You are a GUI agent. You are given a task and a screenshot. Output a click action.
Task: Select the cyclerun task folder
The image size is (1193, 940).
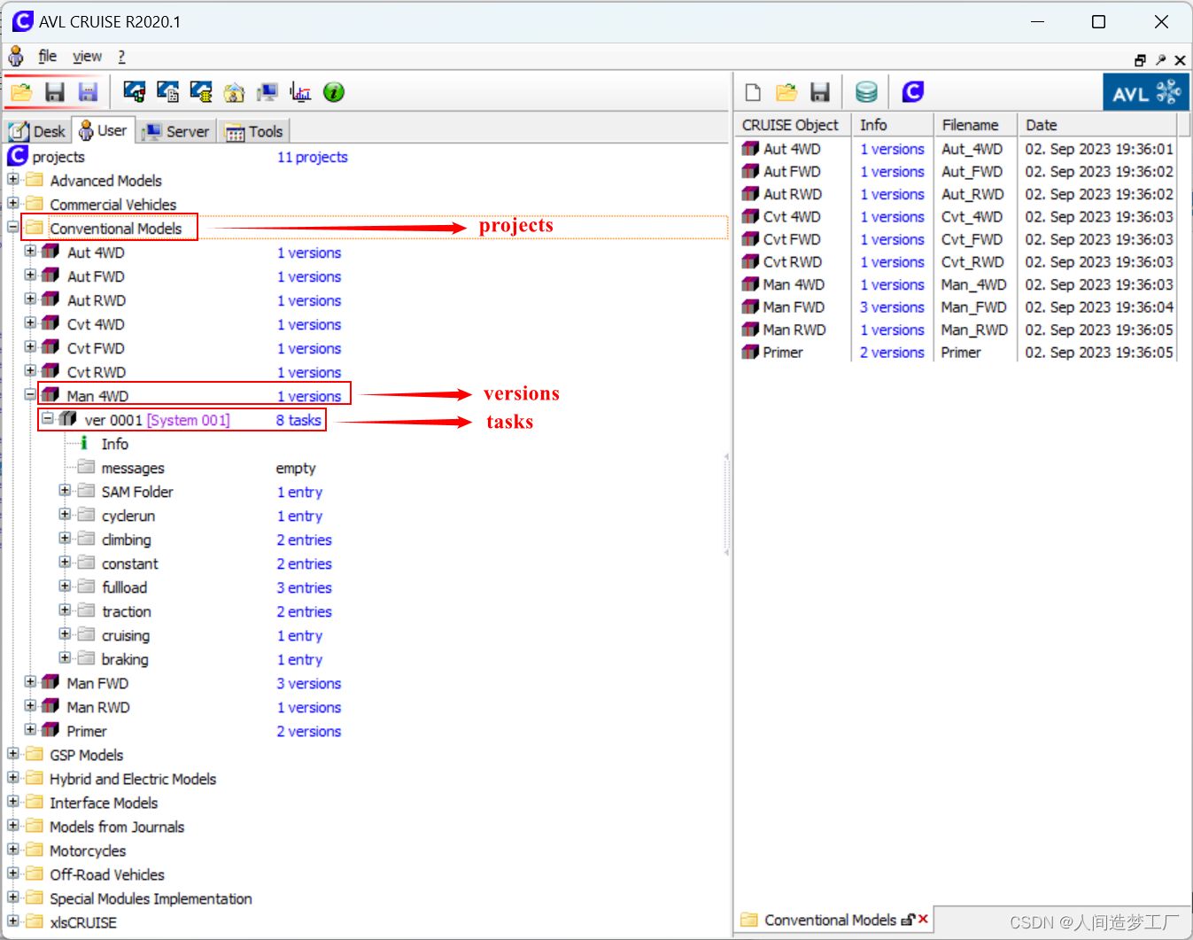(x=128, y=516)
